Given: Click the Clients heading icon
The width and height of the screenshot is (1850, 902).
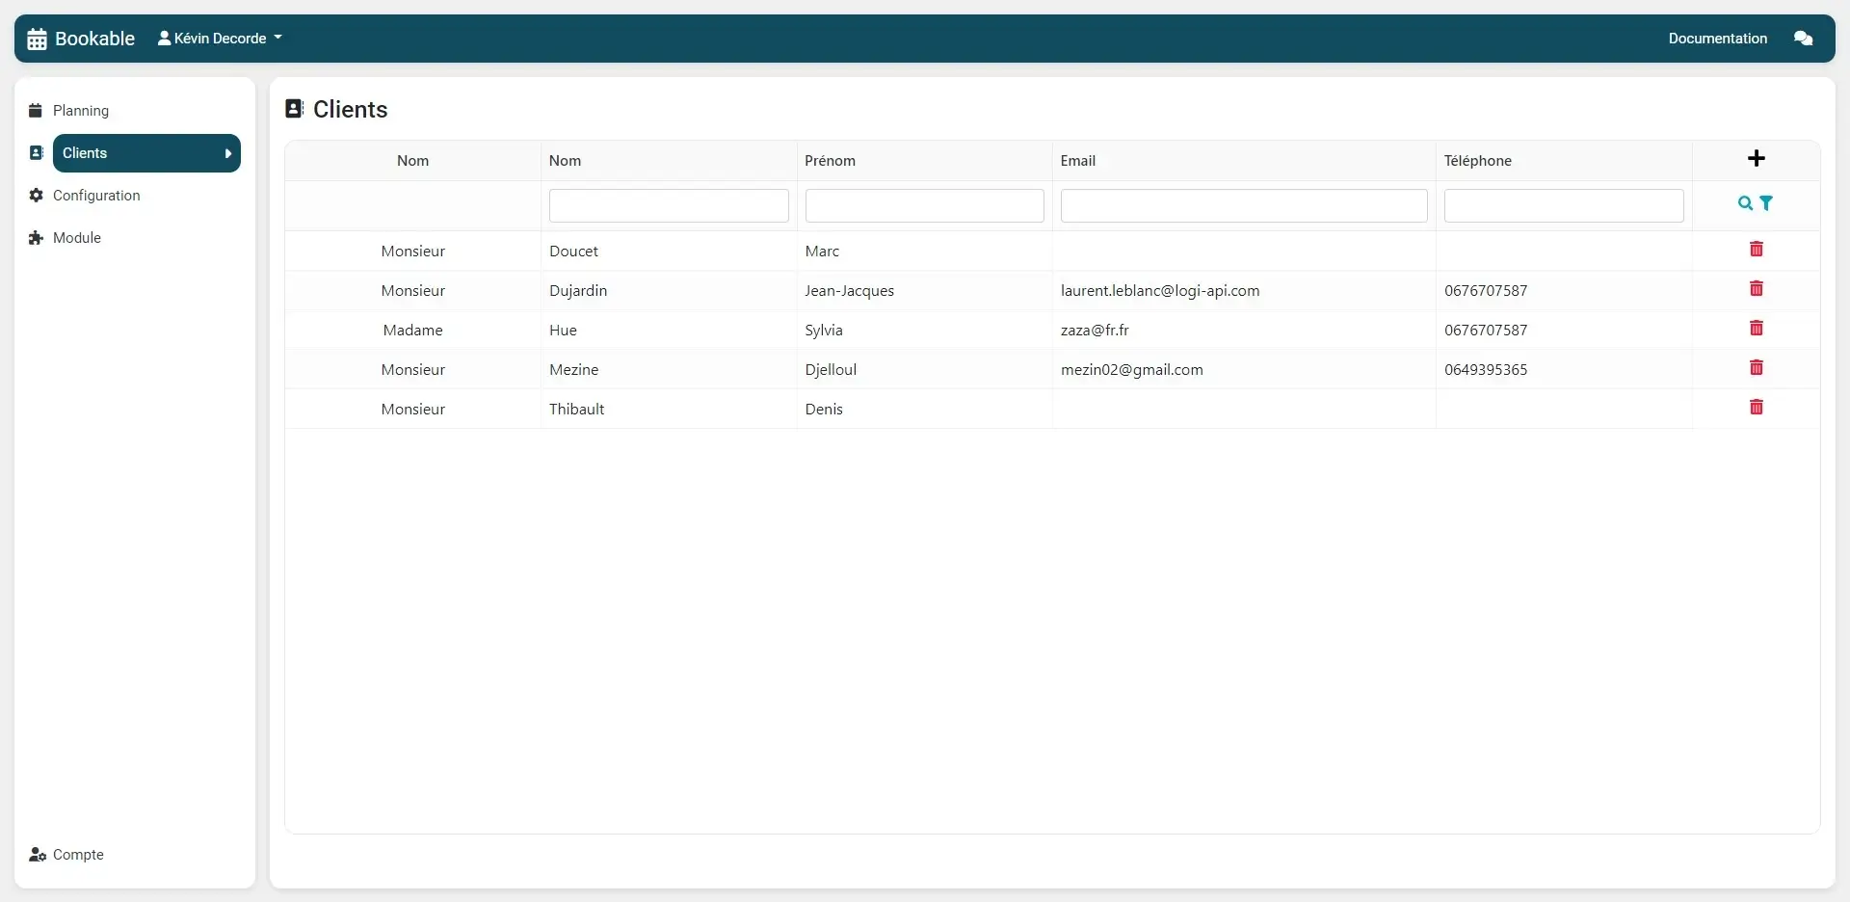Looking at the screenshot, I should click(294, 109).
